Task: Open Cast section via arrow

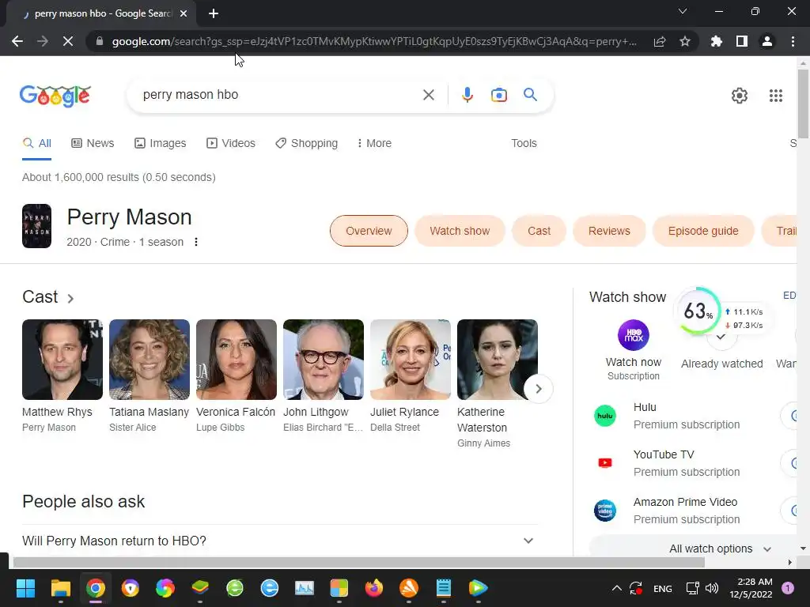Action: click(x=70, y=298)
